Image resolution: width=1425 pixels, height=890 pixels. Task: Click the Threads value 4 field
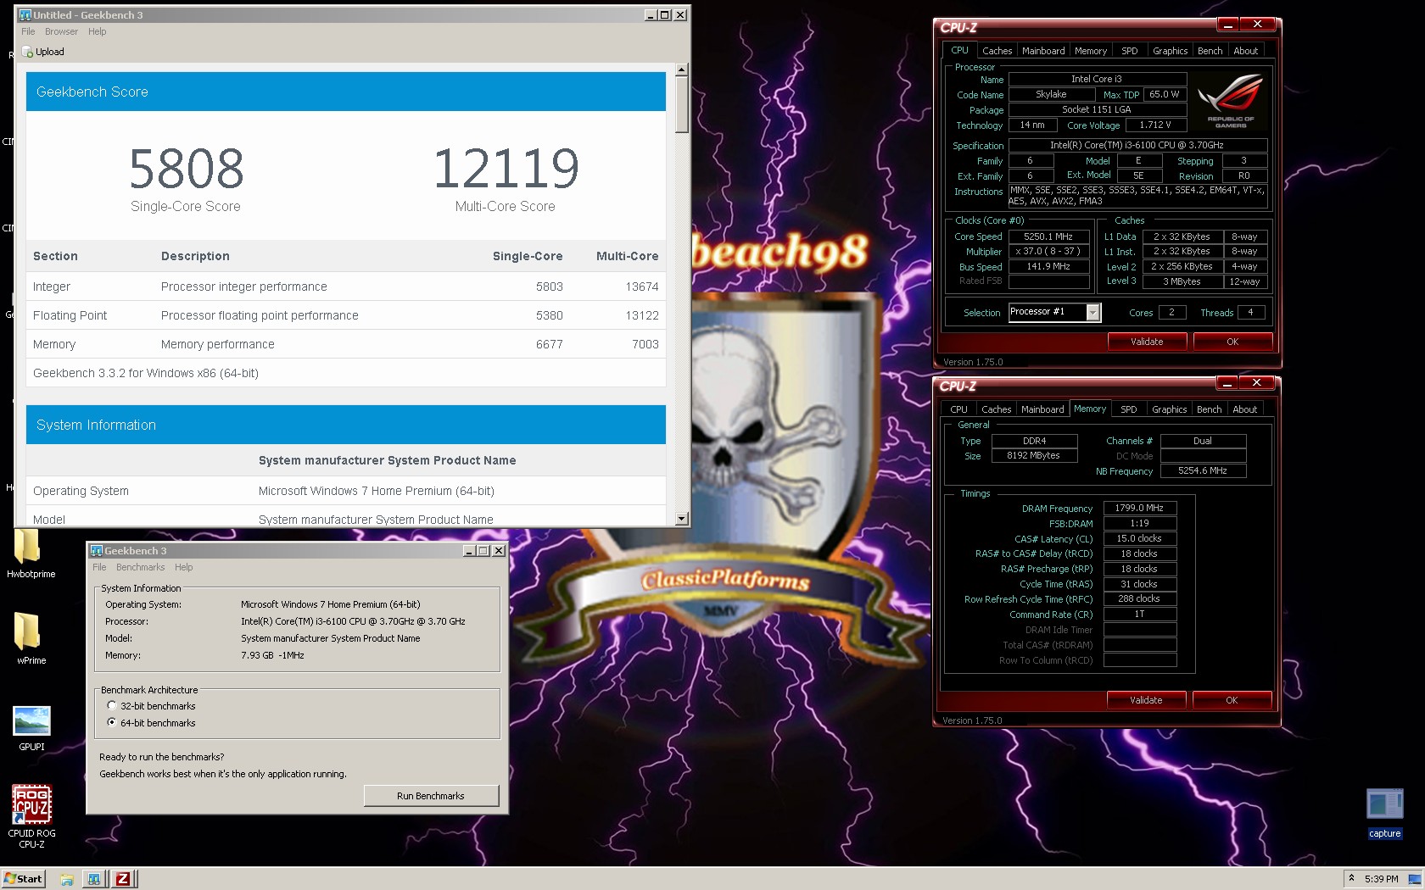click(1250, 312)
